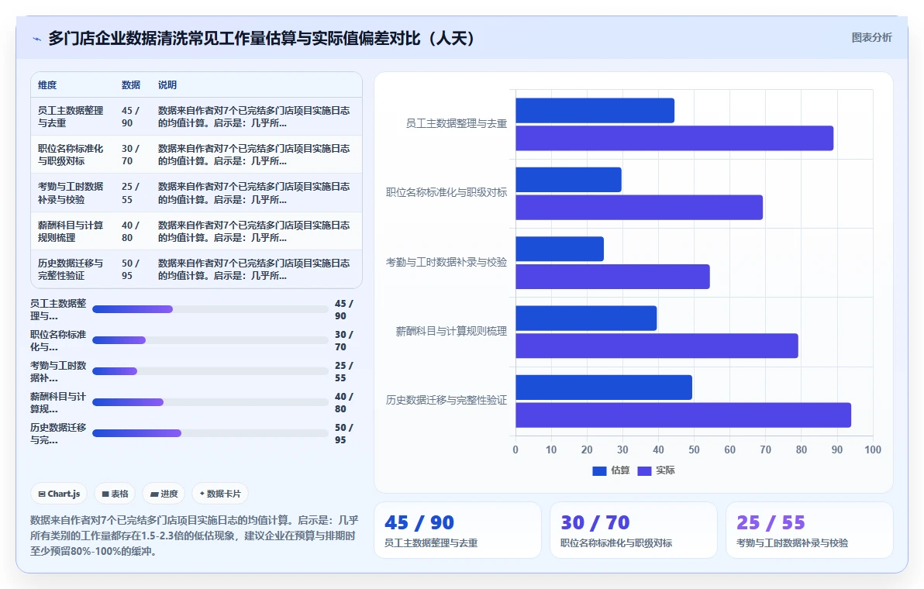Click the 45 / 90 value in the table

tap(131, 116)
